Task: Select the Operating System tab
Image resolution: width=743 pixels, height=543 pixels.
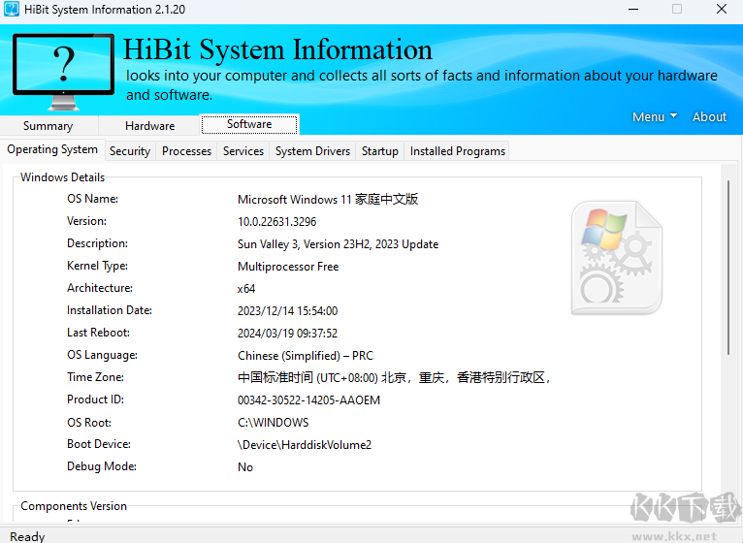Action: [x=52, y=150]
